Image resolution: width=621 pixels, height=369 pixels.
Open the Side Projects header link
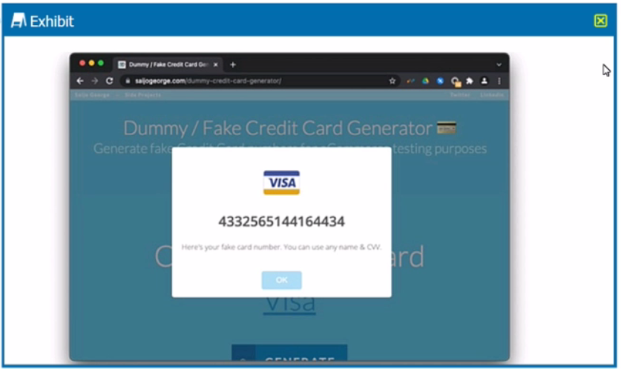[143, 95]
